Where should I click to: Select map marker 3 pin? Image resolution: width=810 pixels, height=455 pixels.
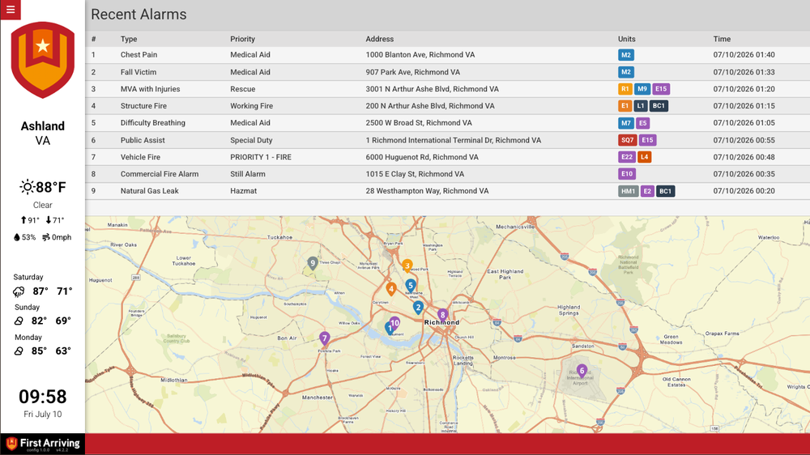point(407,266)
